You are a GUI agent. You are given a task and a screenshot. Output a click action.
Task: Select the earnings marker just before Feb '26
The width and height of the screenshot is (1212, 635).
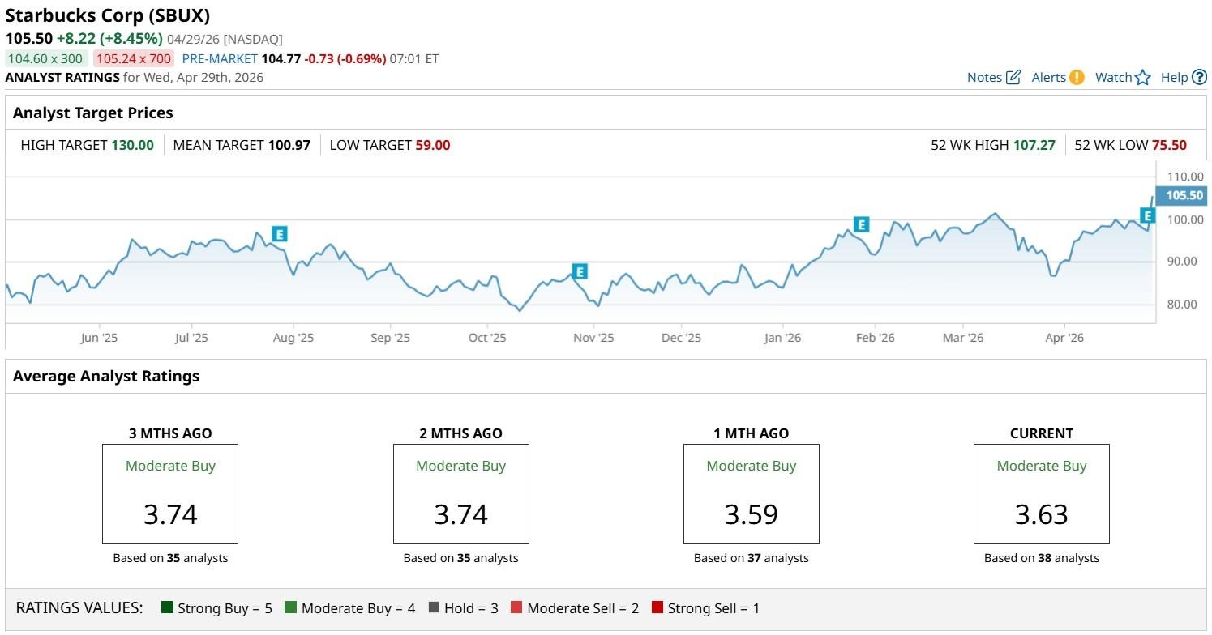[x=861, y=224]
